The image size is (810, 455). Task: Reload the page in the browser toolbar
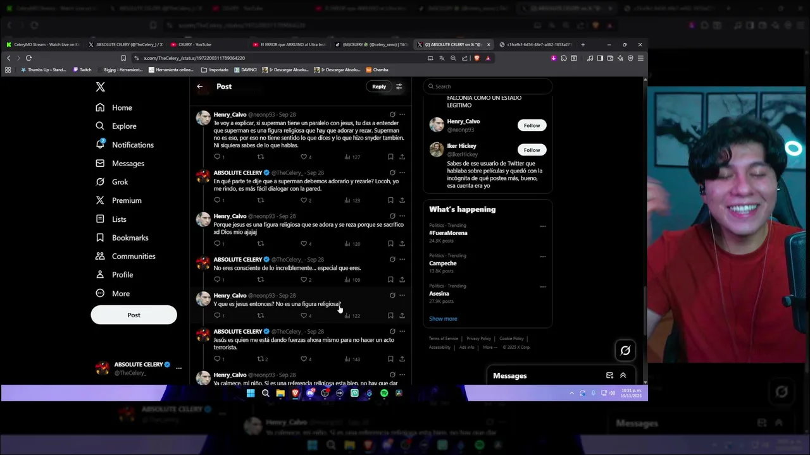[x=28, y=58]
